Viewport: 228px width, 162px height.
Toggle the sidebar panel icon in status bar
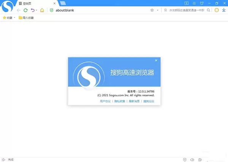(x=3, y=160)
